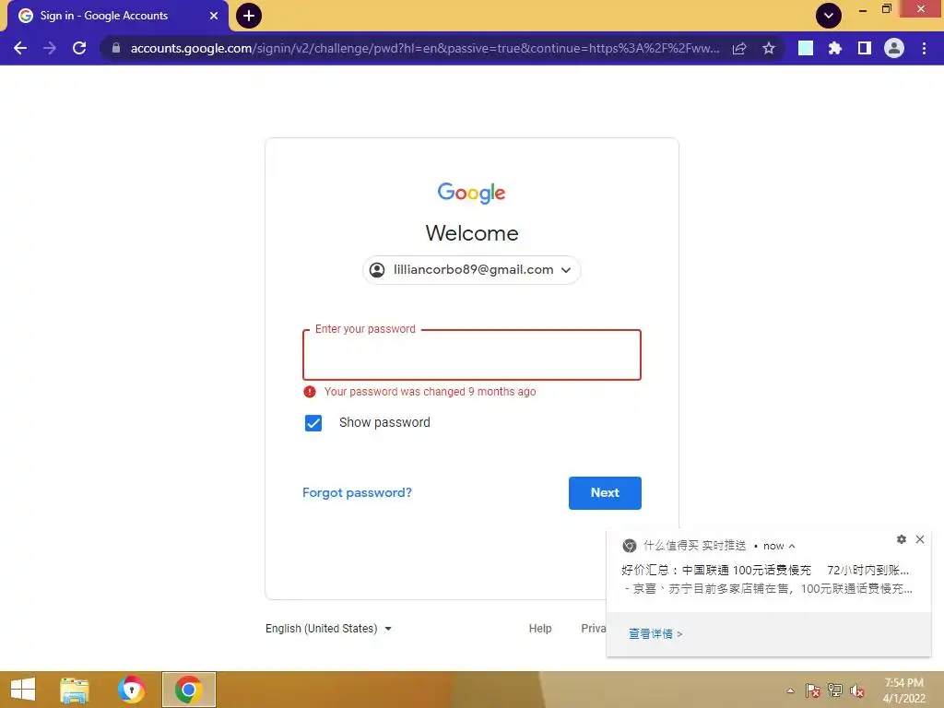Open the clock showing 7:54 PM
944x708 pixels.
[903, 690]
